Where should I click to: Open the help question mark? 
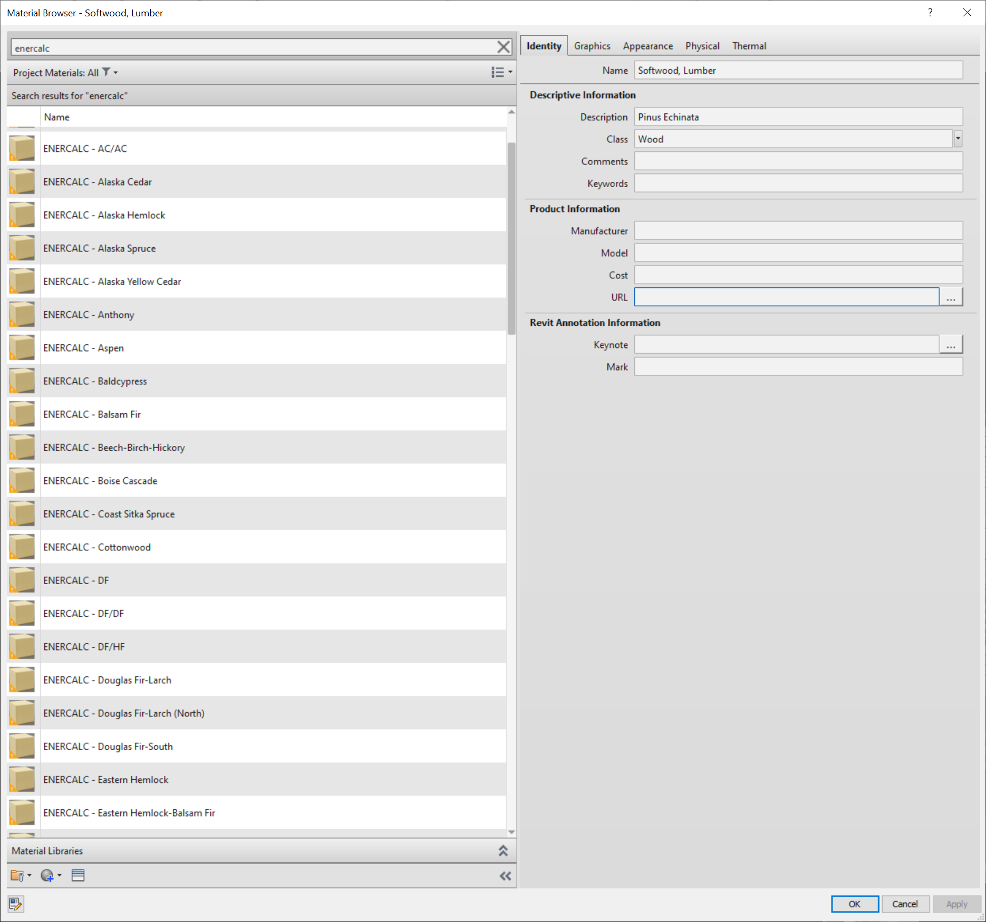point(930,13)
